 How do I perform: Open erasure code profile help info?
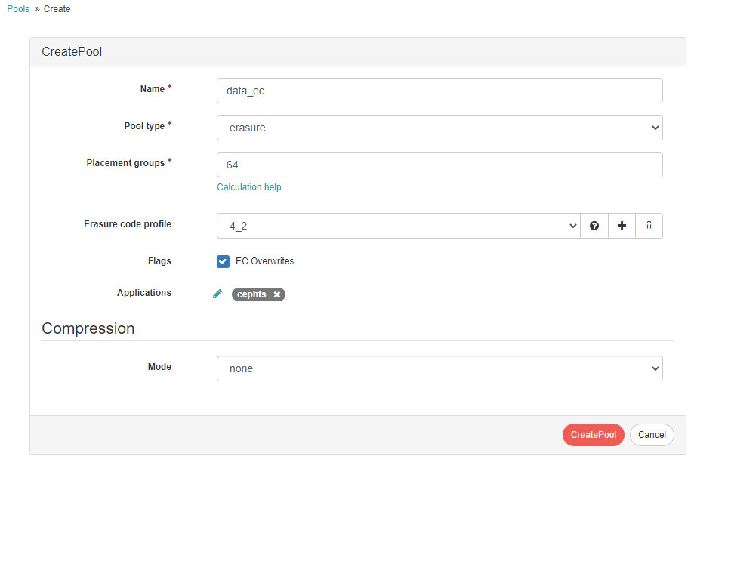point(594,226)
